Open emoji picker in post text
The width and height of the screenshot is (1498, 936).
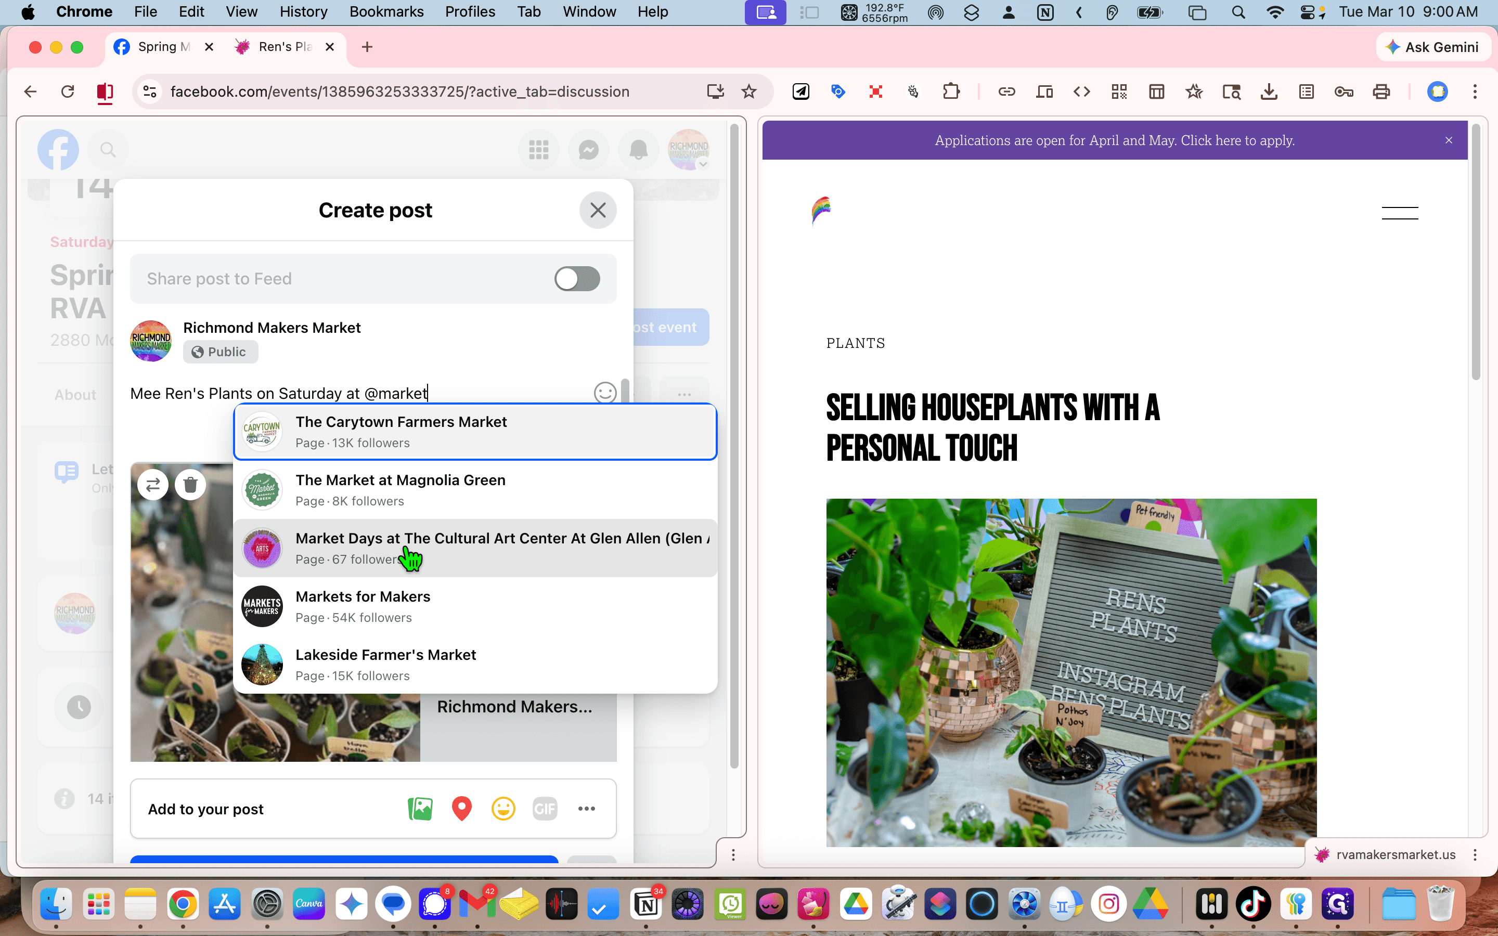tap(605, 393)
